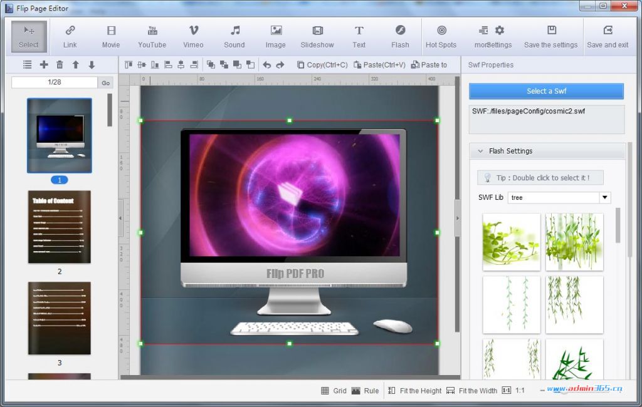Open Settings gear
The width and height of the screenshot is (642, 407).
500,30
